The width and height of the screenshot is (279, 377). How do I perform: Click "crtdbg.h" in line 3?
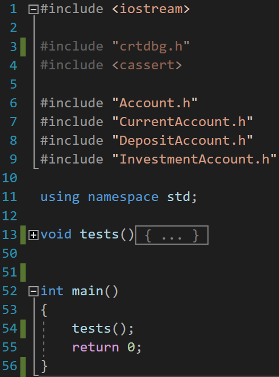[x=151, y=46]
